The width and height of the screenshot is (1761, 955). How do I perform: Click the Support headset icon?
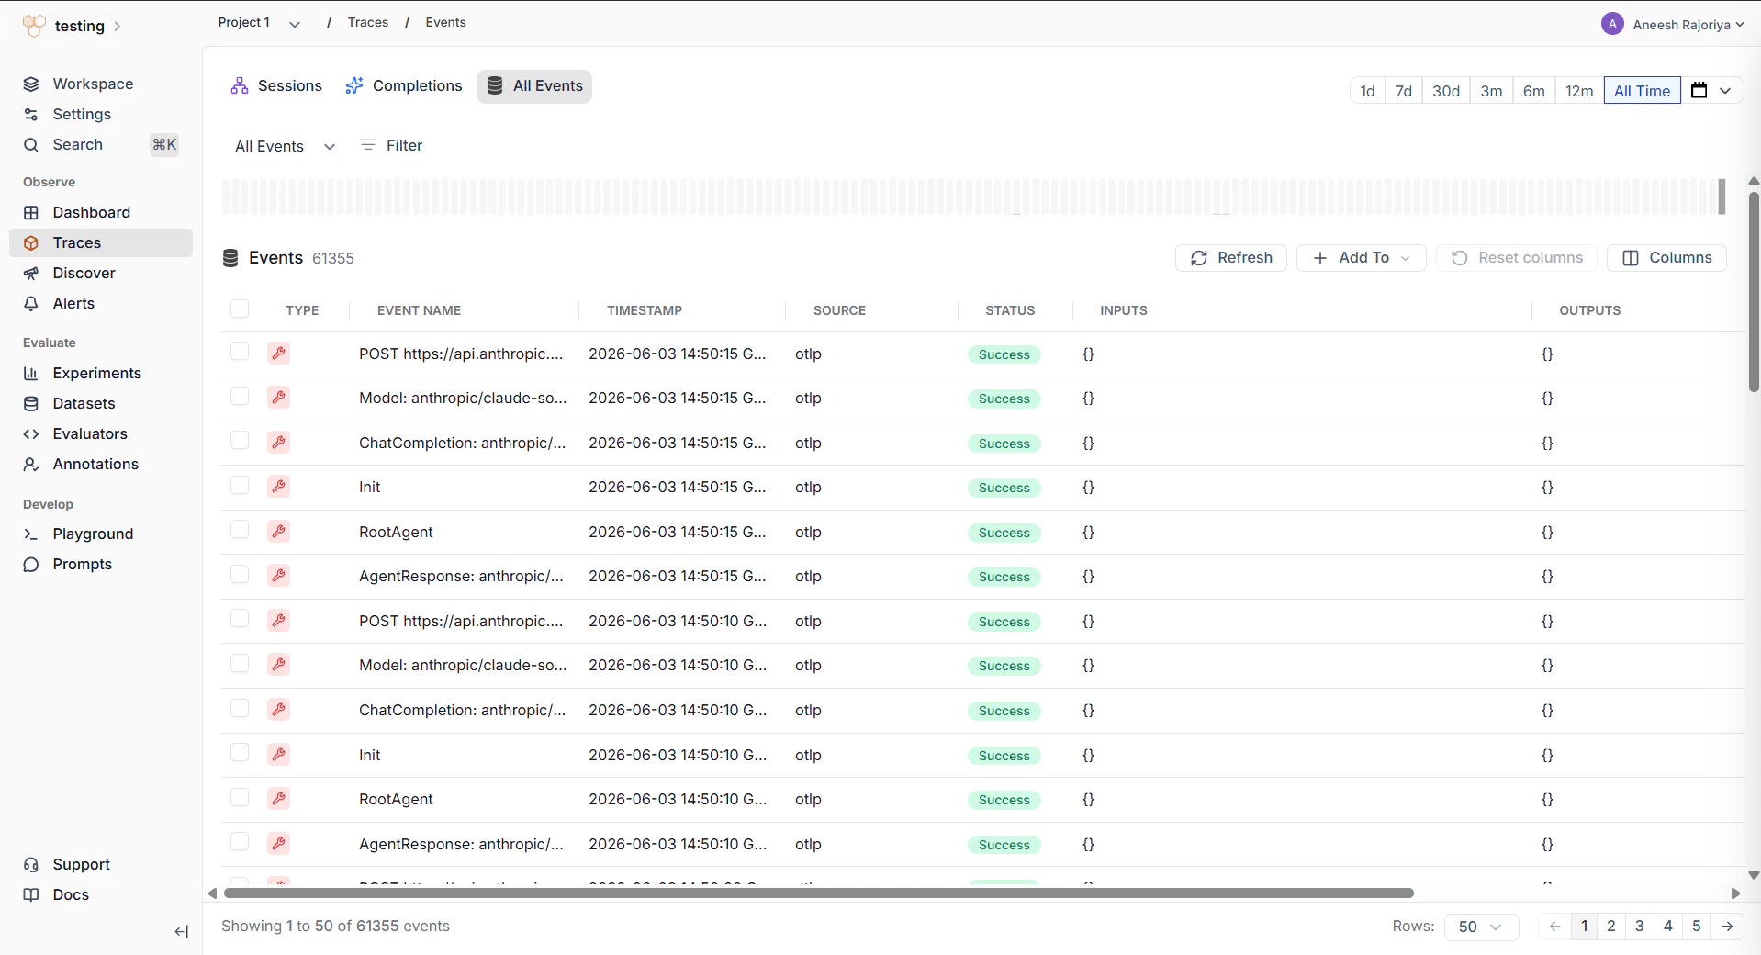coord(31,865)
